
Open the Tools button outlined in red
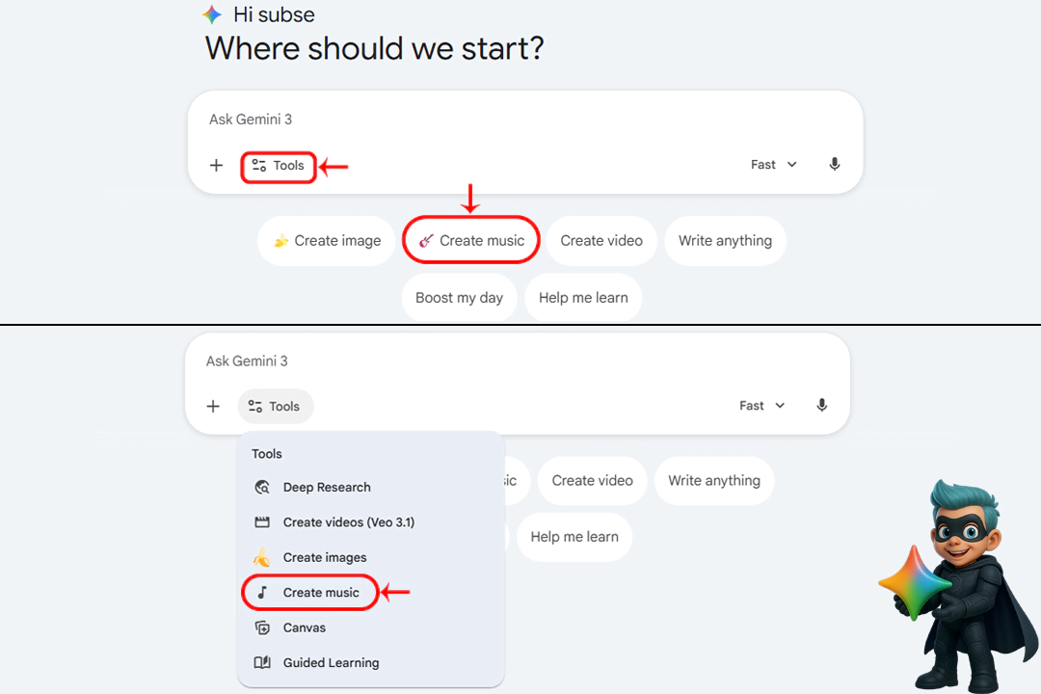point(279,166)
